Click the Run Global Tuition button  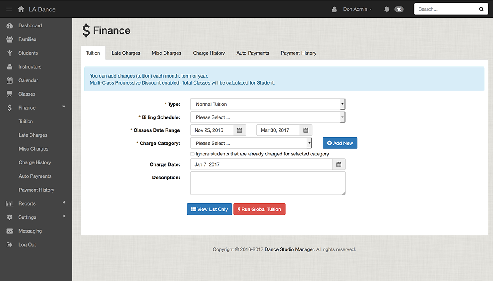tap(259, 209)
